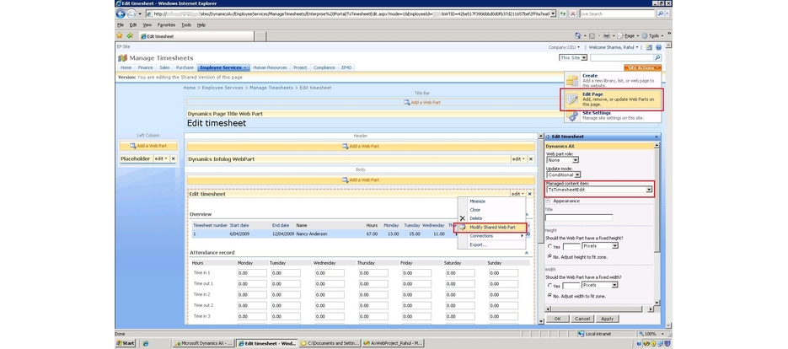The image size is (788, 349).
Task: Open the Favorites Center star icon
Action: (x=120, y=35)
